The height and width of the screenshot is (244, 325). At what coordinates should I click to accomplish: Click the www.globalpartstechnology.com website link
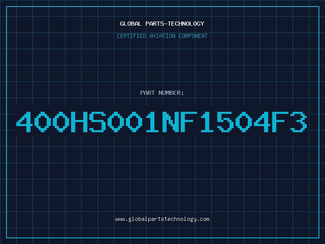tap(162, 219)
